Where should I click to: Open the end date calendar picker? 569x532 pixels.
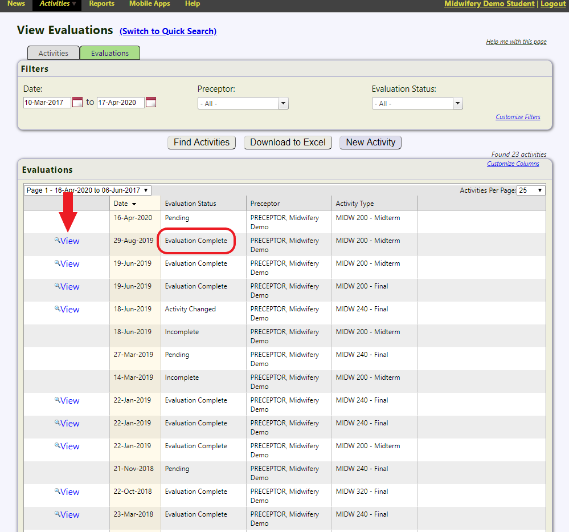click(150, 102)
